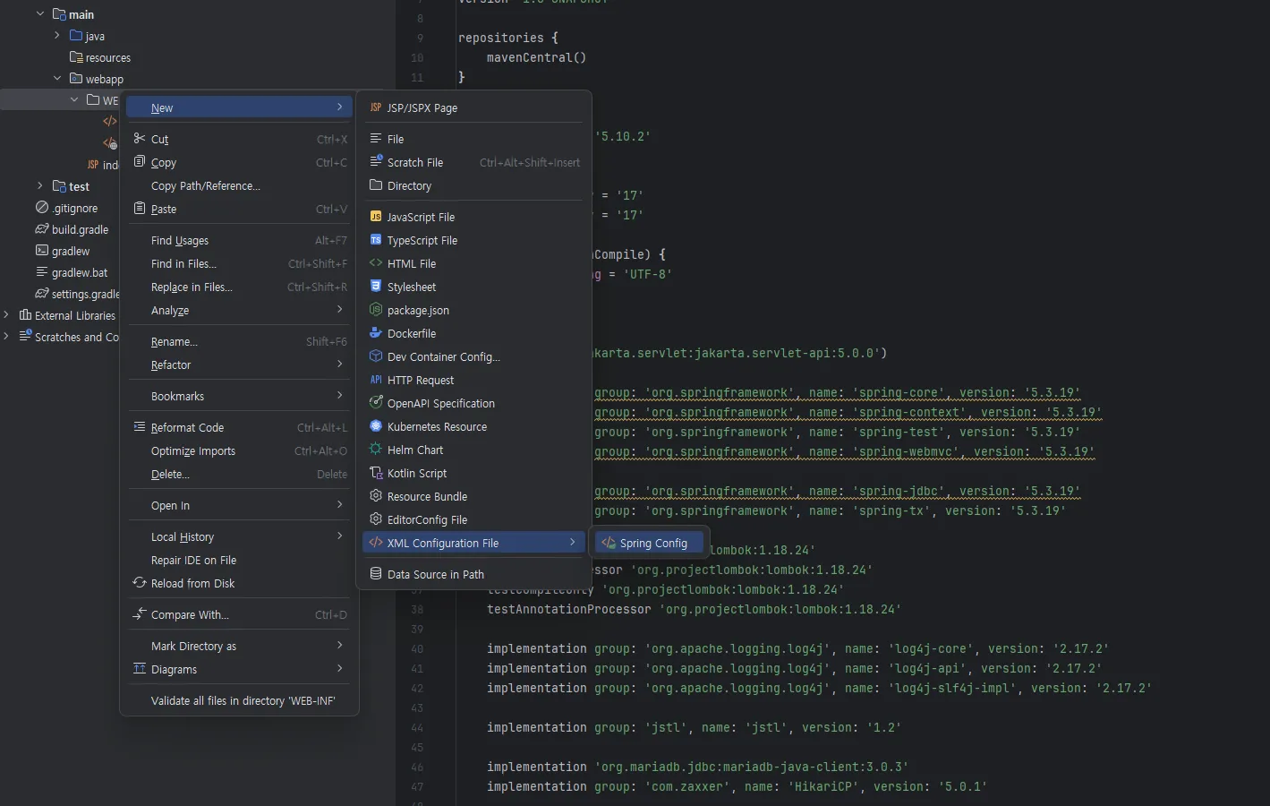Click line number 44 in gutter
This screenshot has height=806, width=1270.
(417, 728)
